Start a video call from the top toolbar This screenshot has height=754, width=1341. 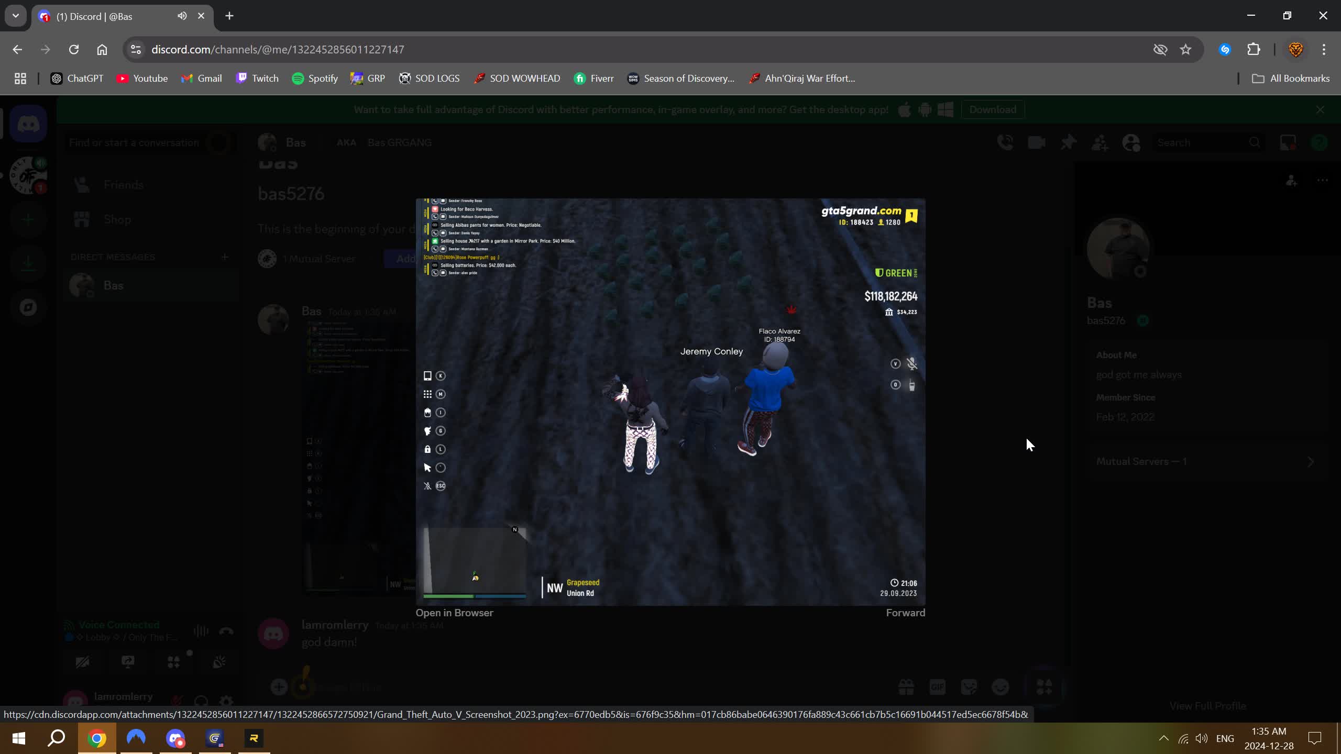point(1036,142)
